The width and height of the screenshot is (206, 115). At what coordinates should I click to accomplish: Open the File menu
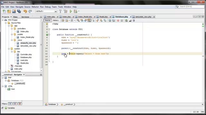[3, 7]
